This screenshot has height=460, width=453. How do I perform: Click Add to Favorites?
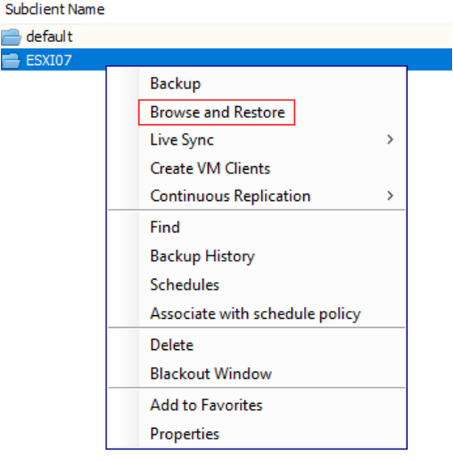pos(206,406)
